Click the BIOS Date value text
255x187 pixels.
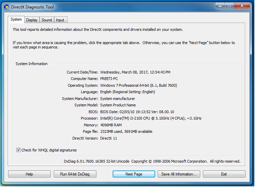(x=137, y=112)
